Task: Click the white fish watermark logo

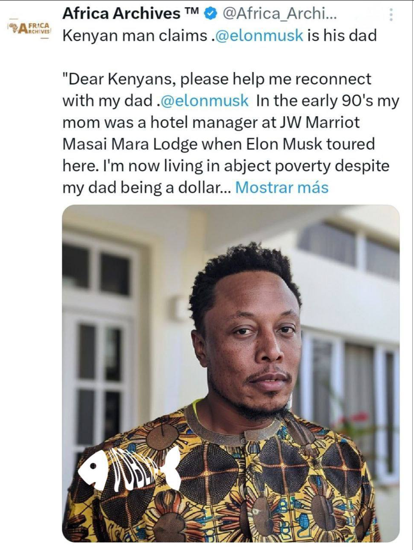Action: click(130, 468)
